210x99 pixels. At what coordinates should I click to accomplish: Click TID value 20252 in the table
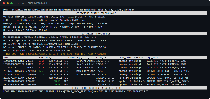point(29,68)
